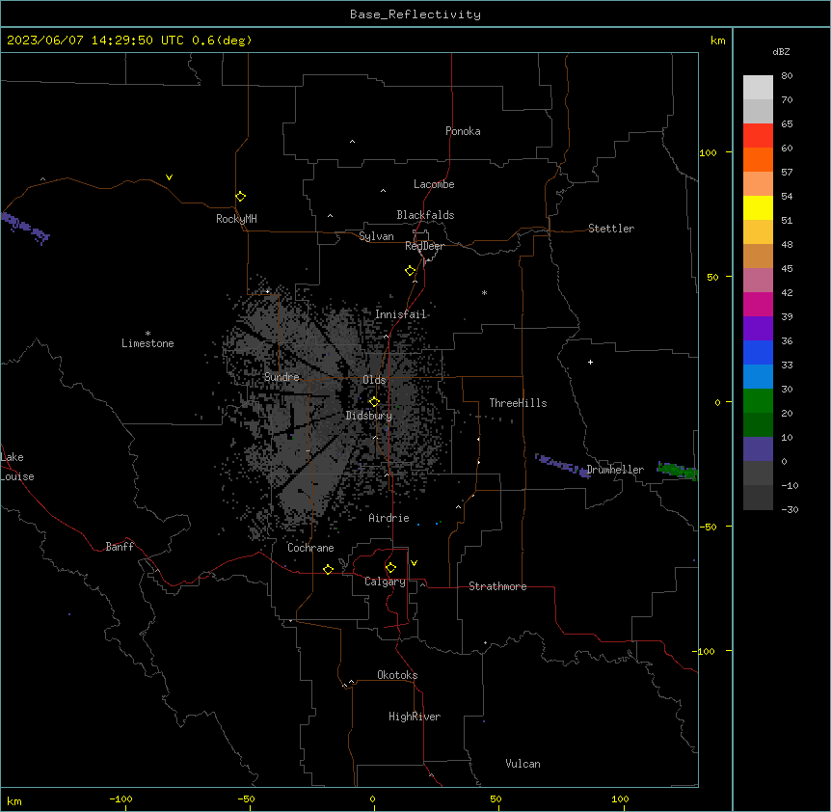Click the Sylvan label
The image size is (831, 812).
[x=376, y=236]
